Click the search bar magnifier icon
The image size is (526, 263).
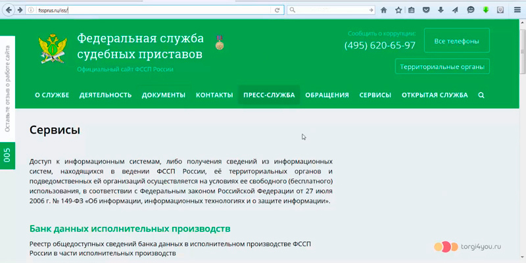[292, 10]
